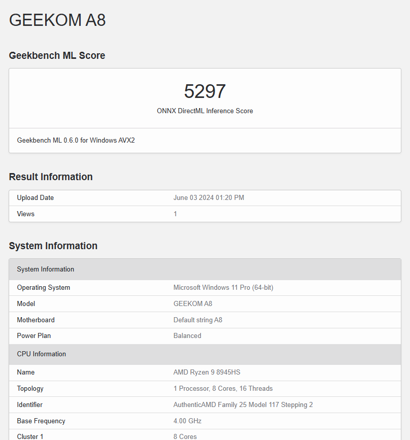Click the GEEKOM A8 page title
Screen dimensions: 410x440
point(57,20)
